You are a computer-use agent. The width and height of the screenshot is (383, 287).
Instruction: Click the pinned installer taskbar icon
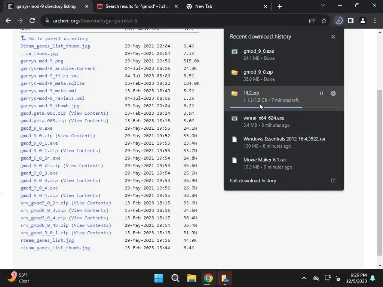pyautogui.click(x=224, y=278)
